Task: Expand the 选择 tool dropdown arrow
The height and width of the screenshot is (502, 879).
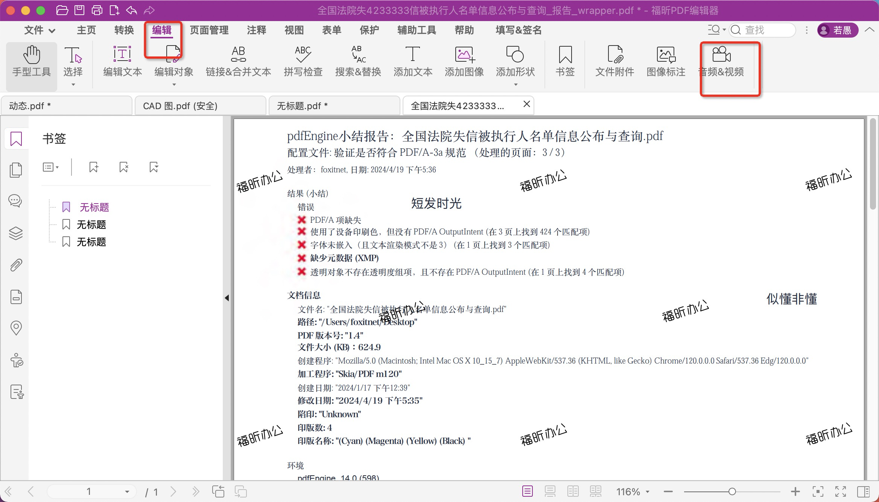Action: 73,85
